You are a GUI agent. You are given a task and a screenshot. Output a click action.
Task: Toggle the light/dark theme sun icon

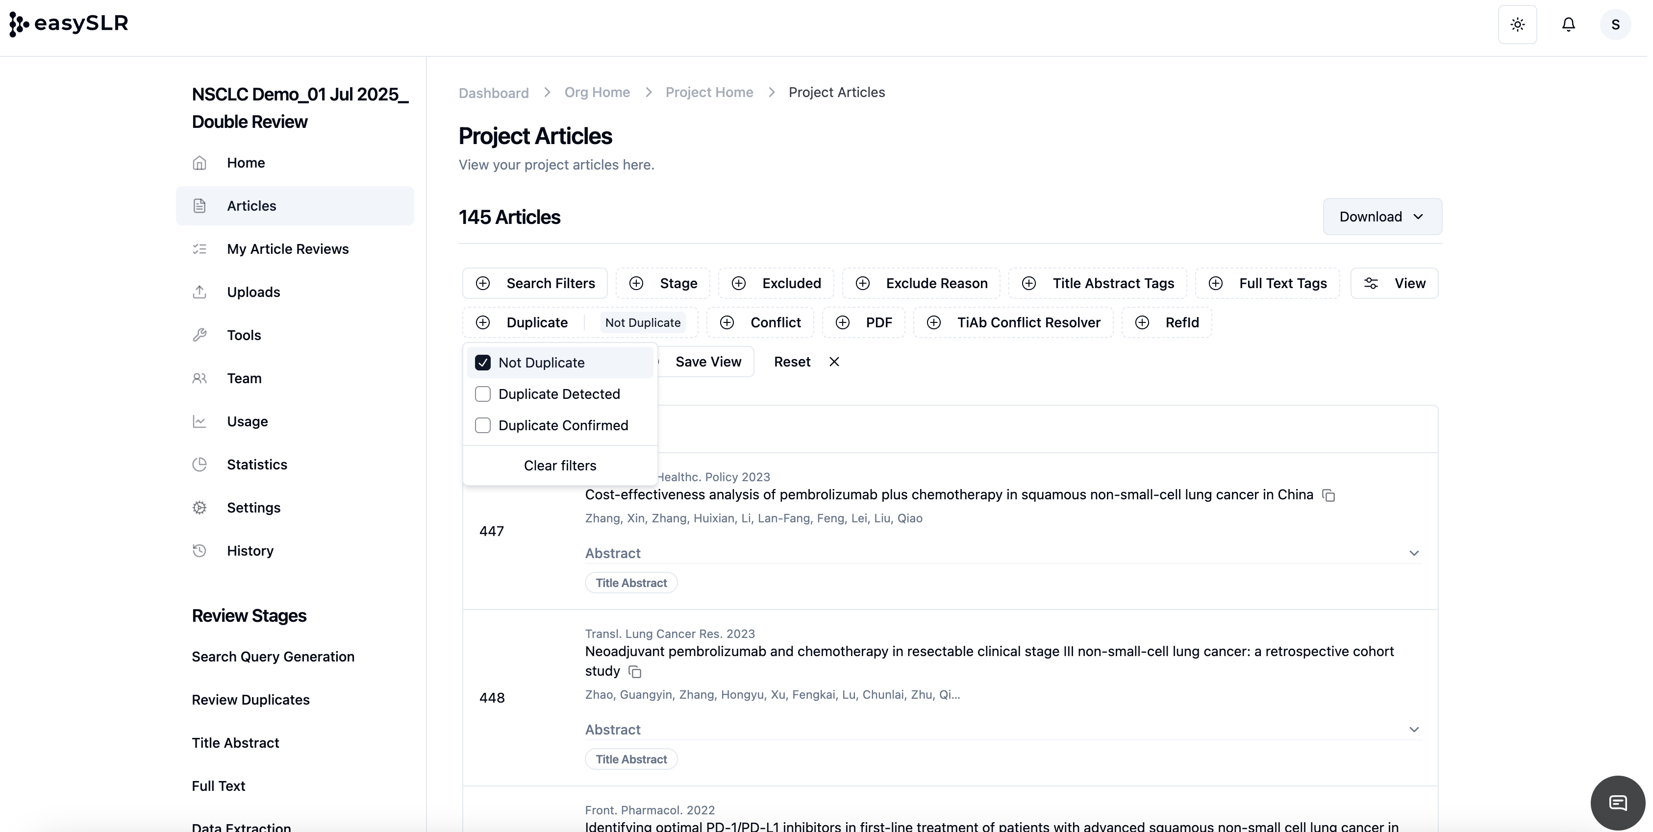pyautogui.click(x=1517, y=24)
